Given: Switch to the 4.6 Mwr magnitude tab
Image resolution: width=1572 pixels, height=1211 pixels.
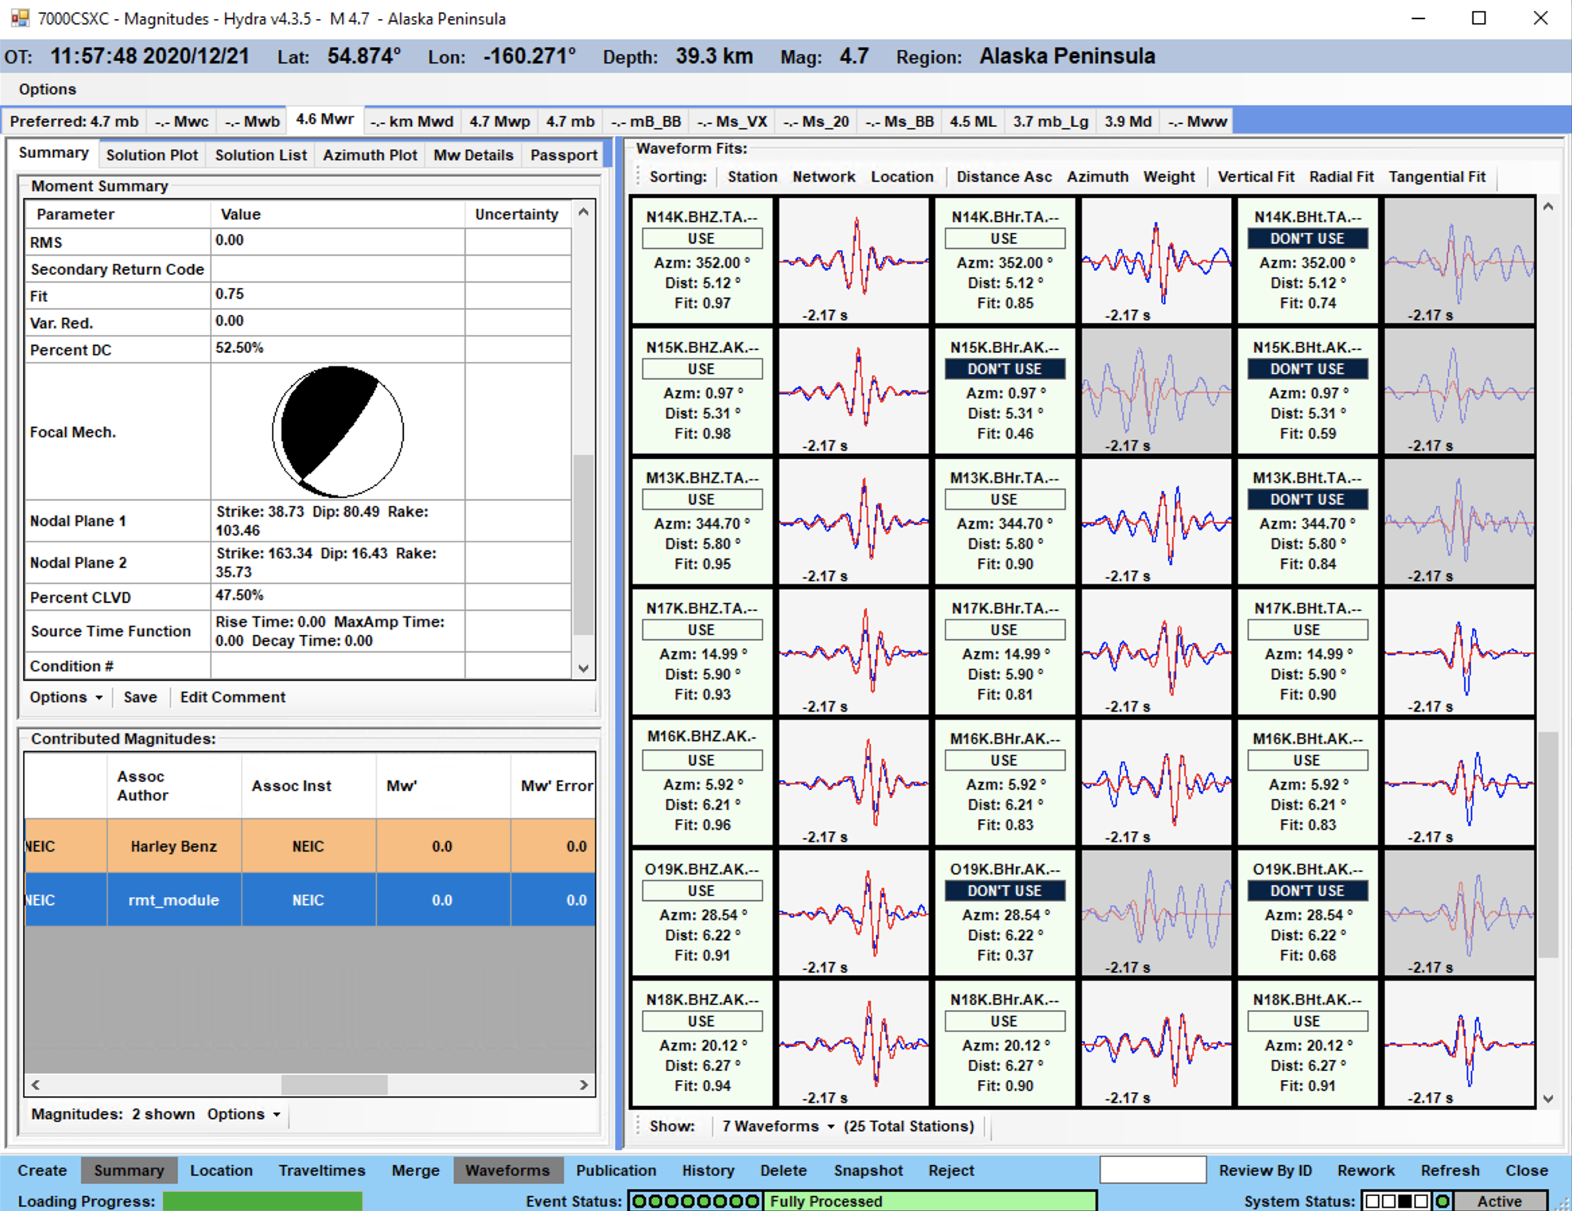Looking at the screenshot, I should click(x=324, y=120).
